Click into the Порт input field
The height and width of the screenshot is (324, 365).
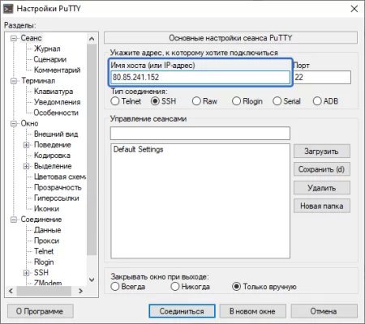click(322, 78)
